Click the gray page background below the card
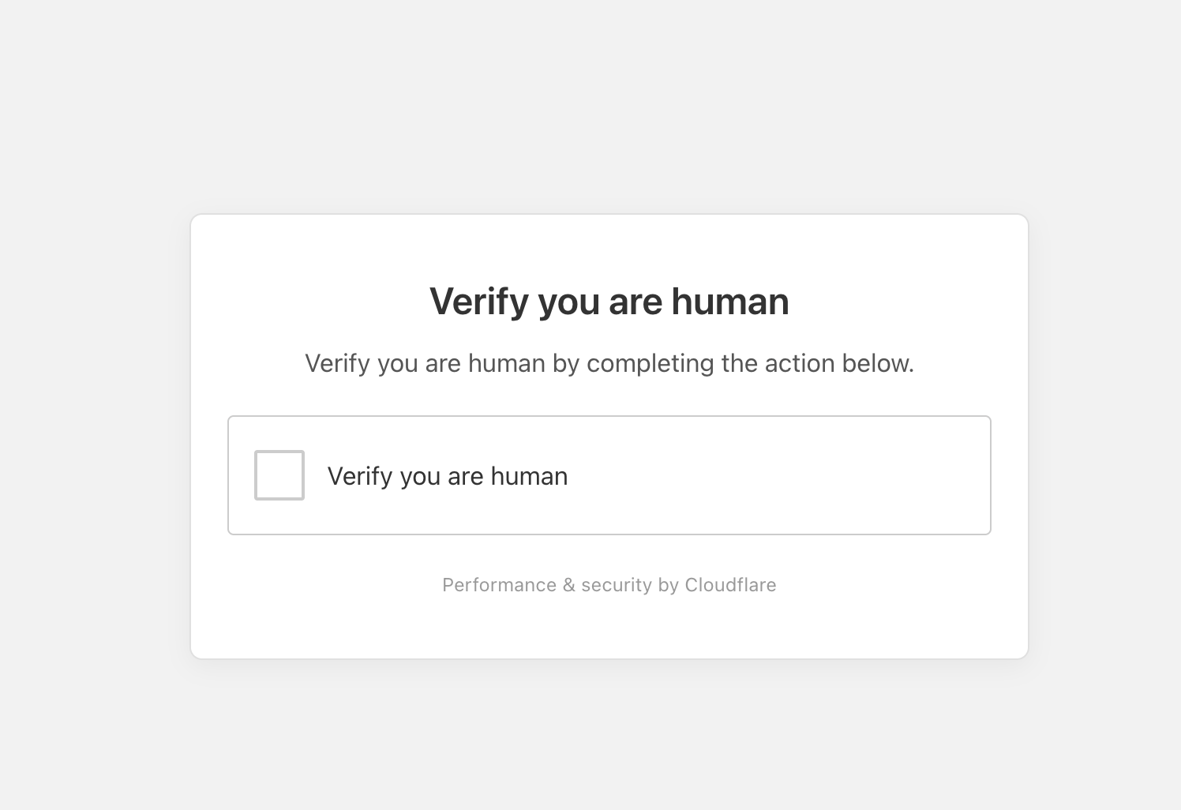1181x810 pixels. pyautogui.click(x=590, y=734)
